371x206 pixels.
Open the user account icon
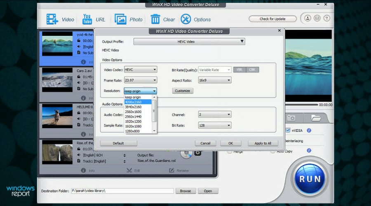pos(308,18)
